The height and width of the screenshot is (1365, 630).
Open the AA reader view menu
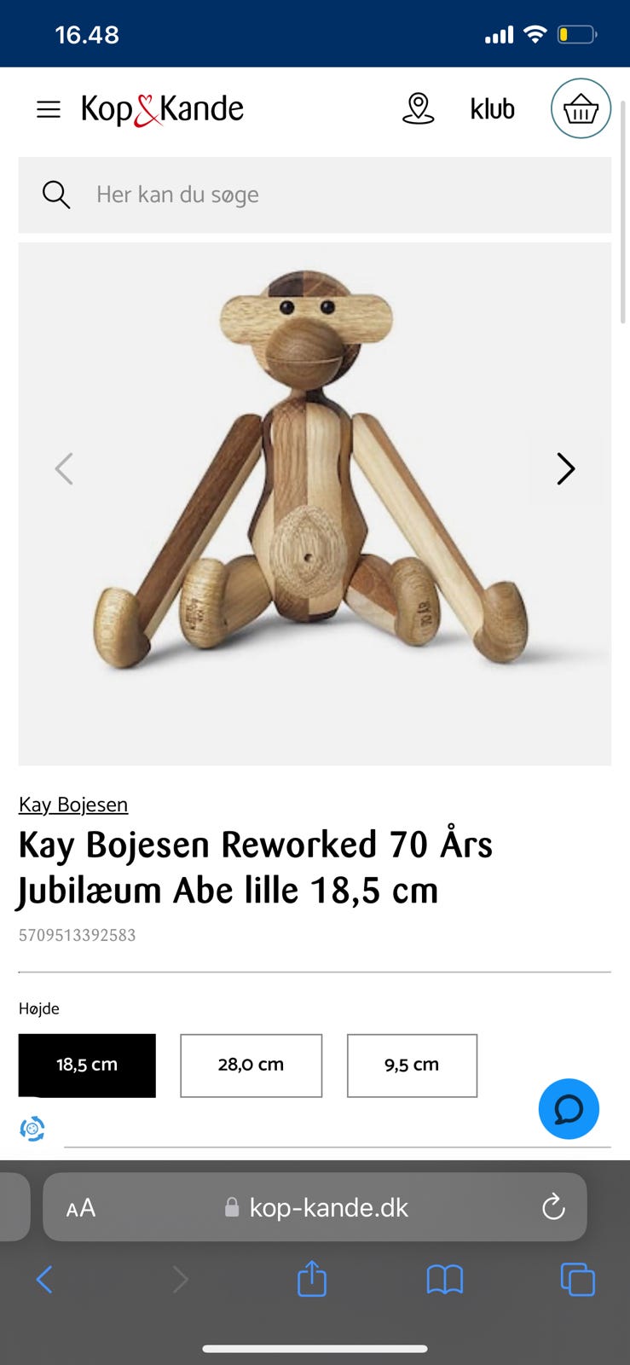pos(81,1207)
